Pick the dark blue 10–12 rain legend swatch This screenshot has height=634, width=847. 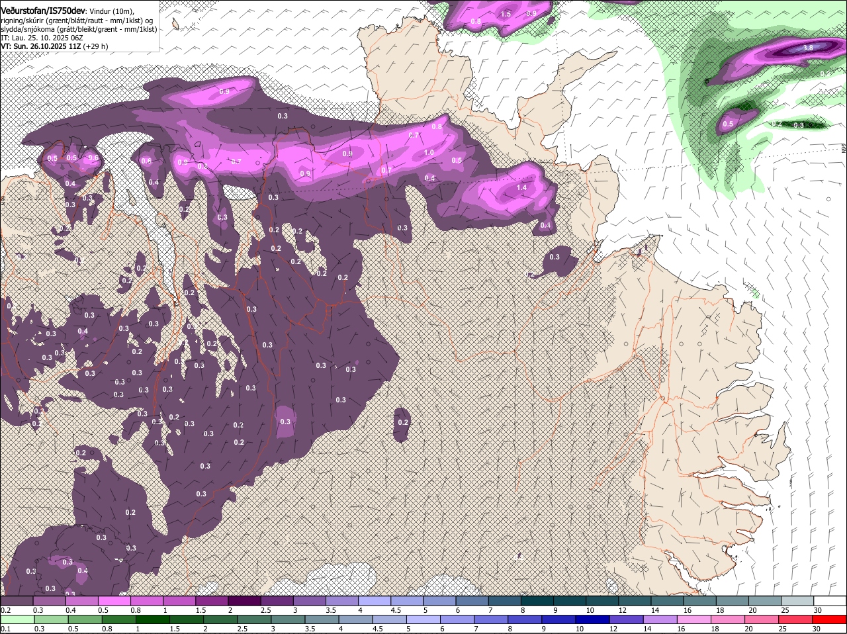tap(593, 619)
